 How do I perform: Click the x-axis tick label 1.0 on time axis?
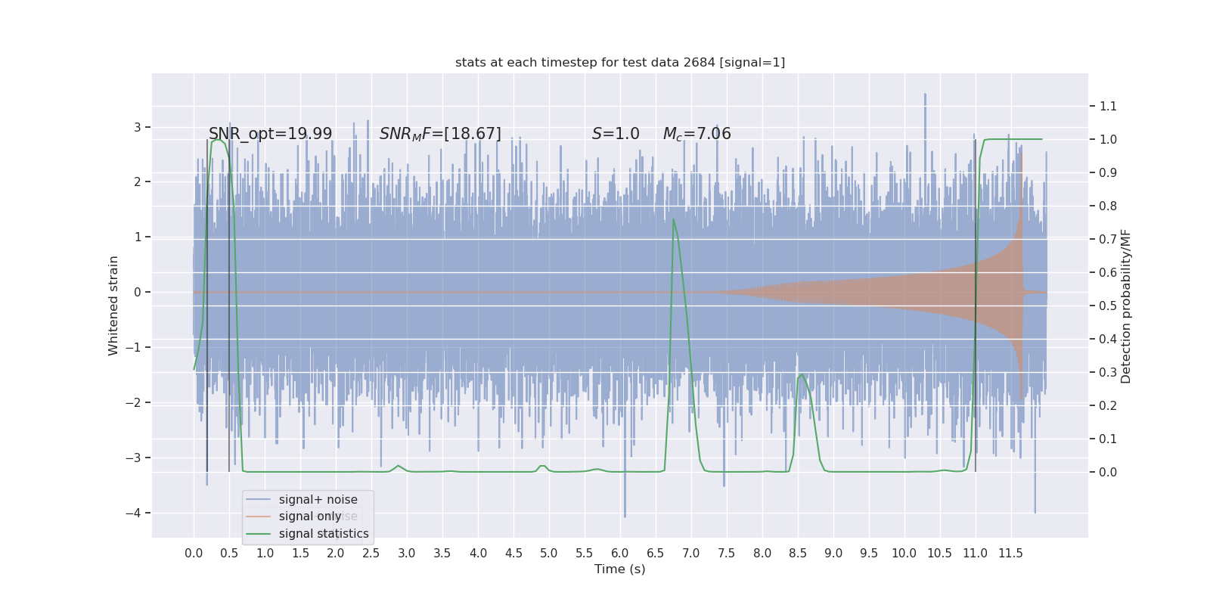(x=265, y=554)
